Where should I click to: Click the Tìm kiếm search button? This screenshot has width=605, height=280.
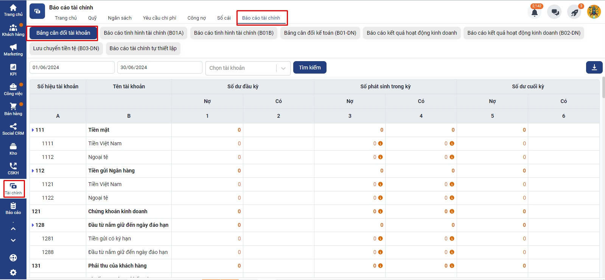309,68
